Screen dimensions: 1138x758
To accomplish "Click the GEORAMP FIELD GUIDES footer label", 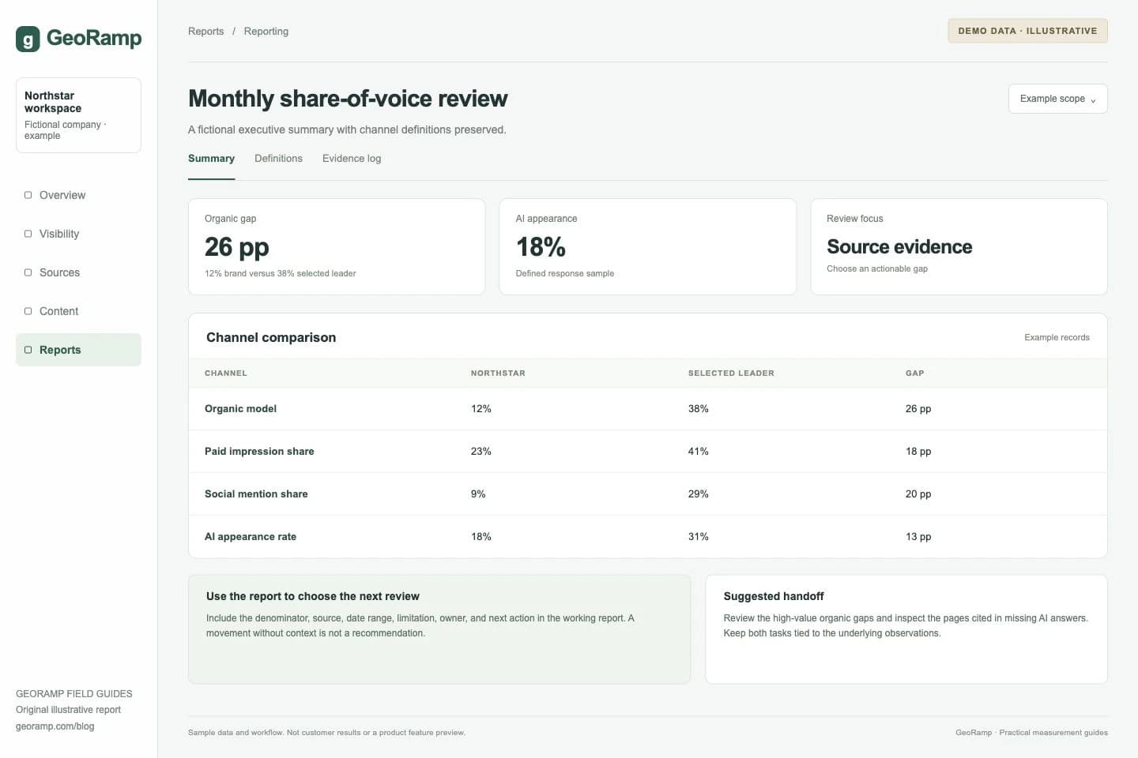I will (x=74, y=694).
